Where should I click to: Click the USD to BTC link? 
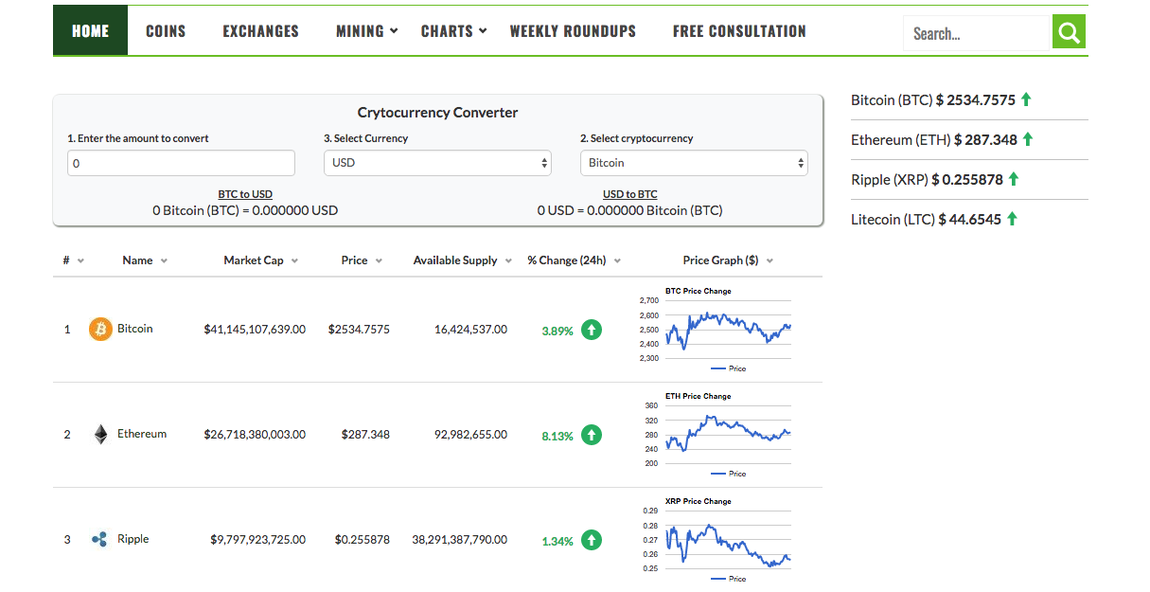click(x=629, y=194)
